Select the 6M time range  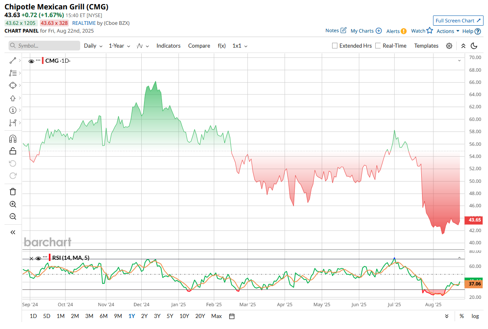point(103,316)
